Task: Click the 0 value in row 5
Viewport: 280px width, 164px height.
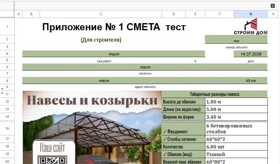Action: click(x=195, y=61)
